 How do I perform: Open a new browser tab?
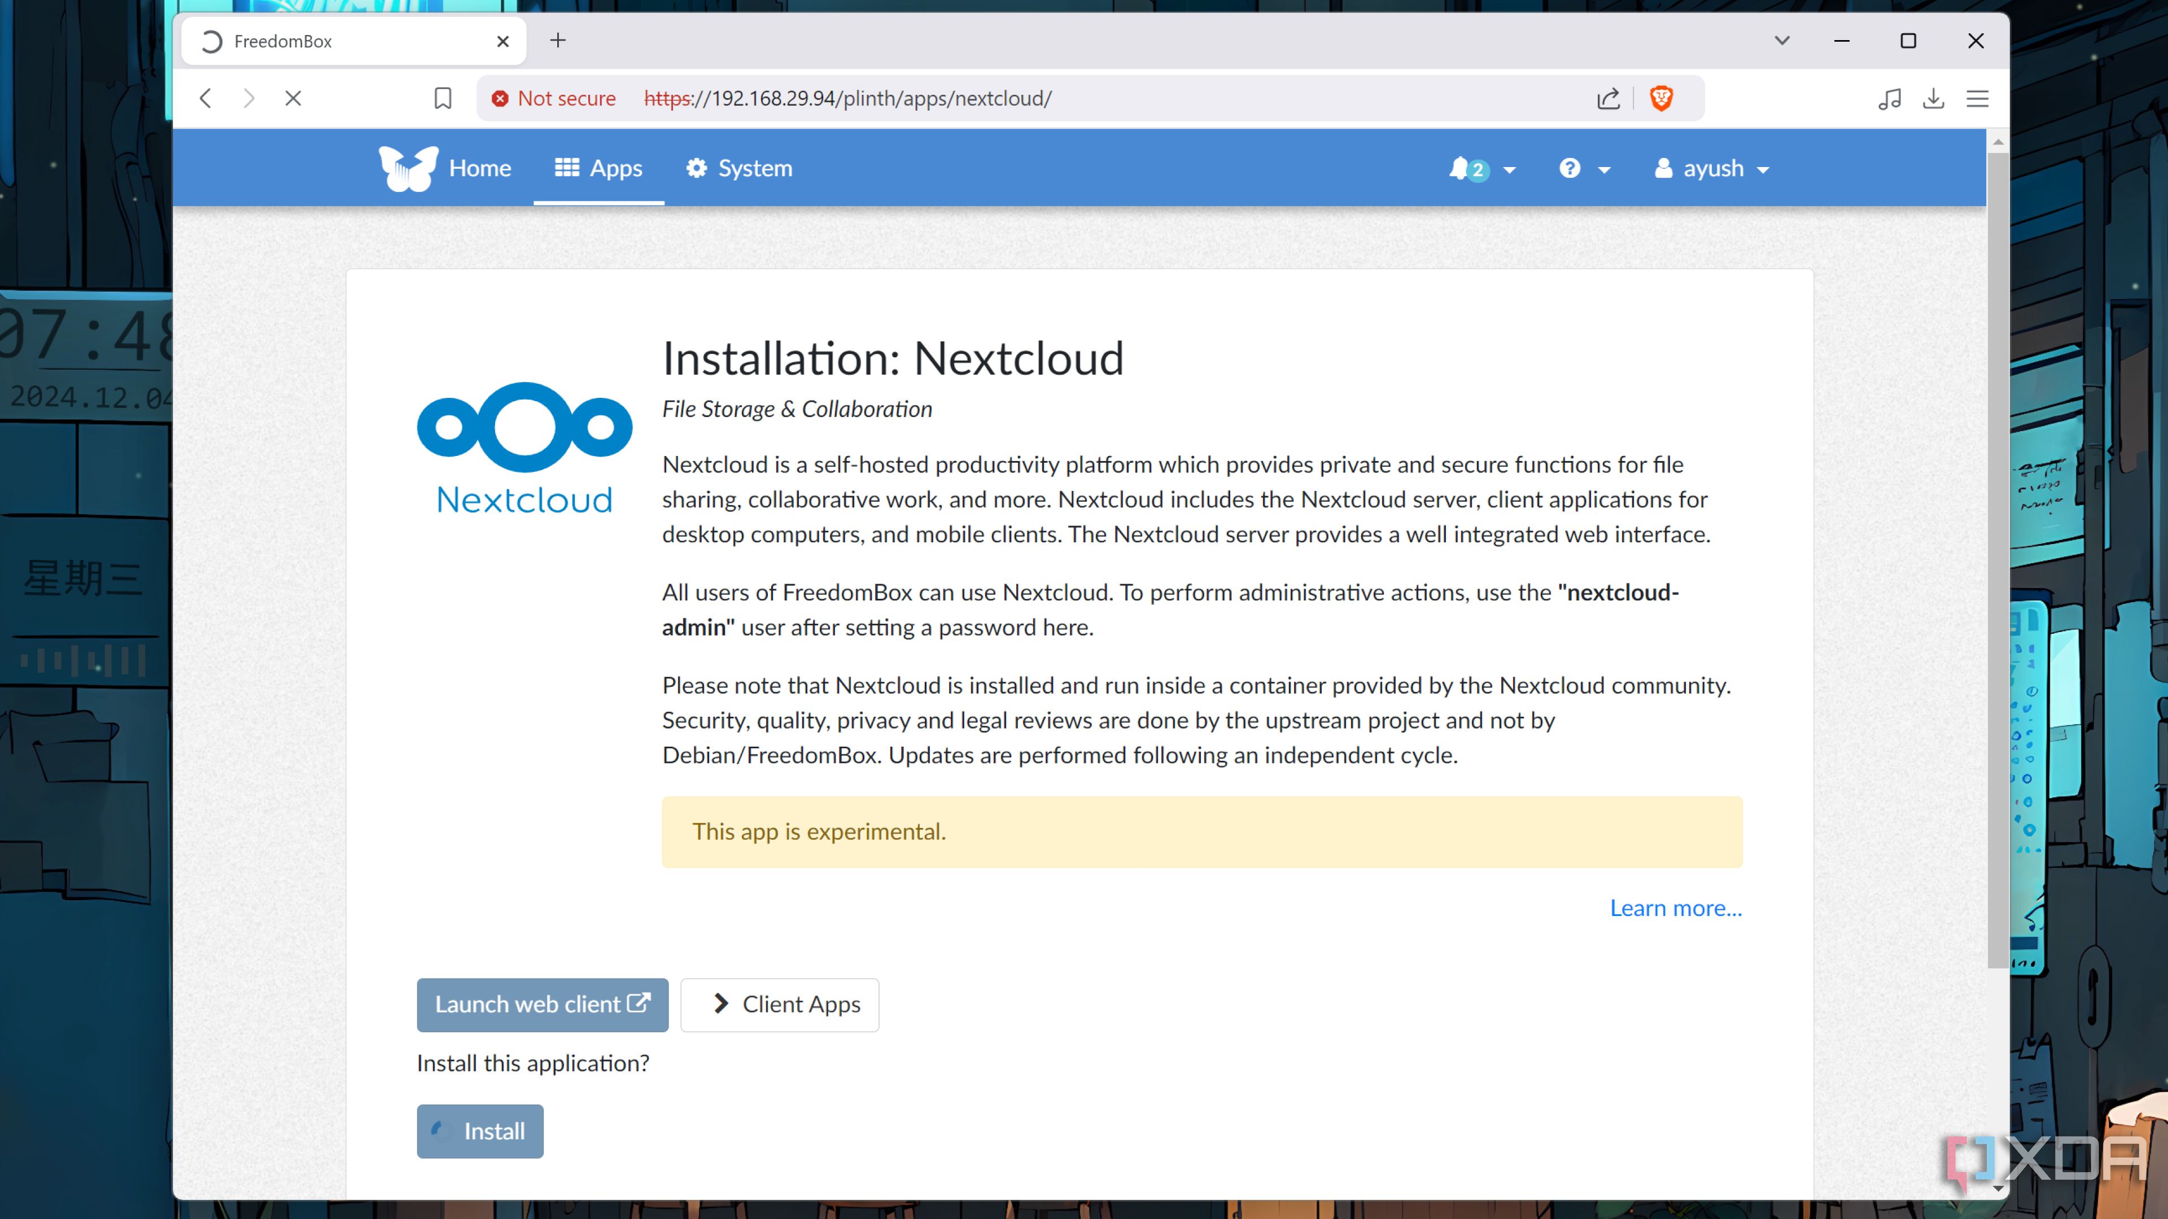point(558,41)
